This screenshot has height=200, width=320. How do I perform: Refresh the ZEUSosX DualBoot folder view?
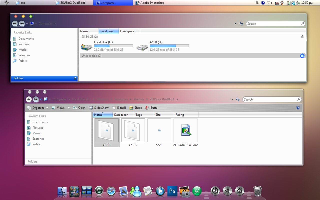[x=238, y=99]
